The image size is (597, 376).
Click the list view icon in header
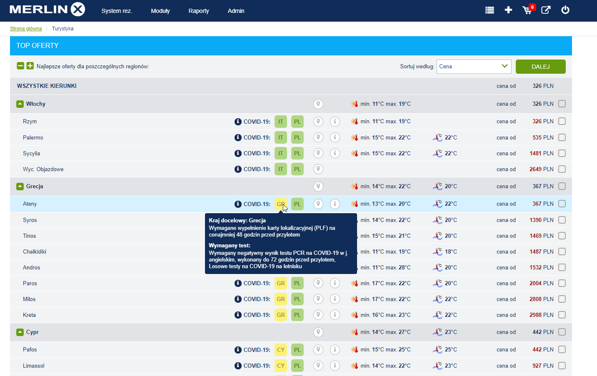(490, 10)
